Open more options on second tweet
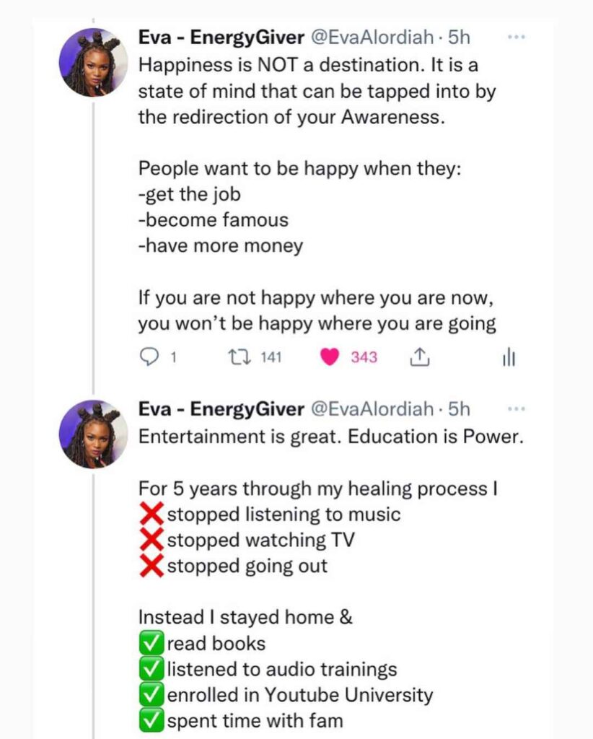 coord(517,408)
